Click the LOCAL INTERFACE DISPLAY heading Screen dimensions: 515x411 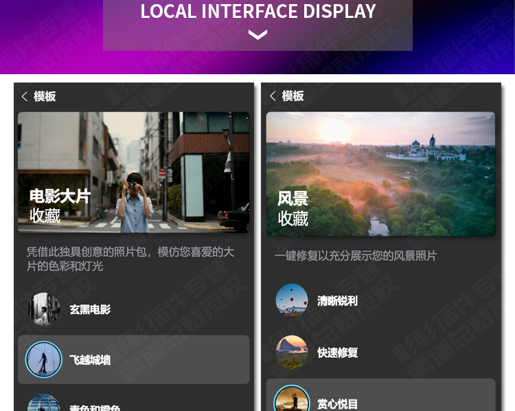click(x=257, y=11)
